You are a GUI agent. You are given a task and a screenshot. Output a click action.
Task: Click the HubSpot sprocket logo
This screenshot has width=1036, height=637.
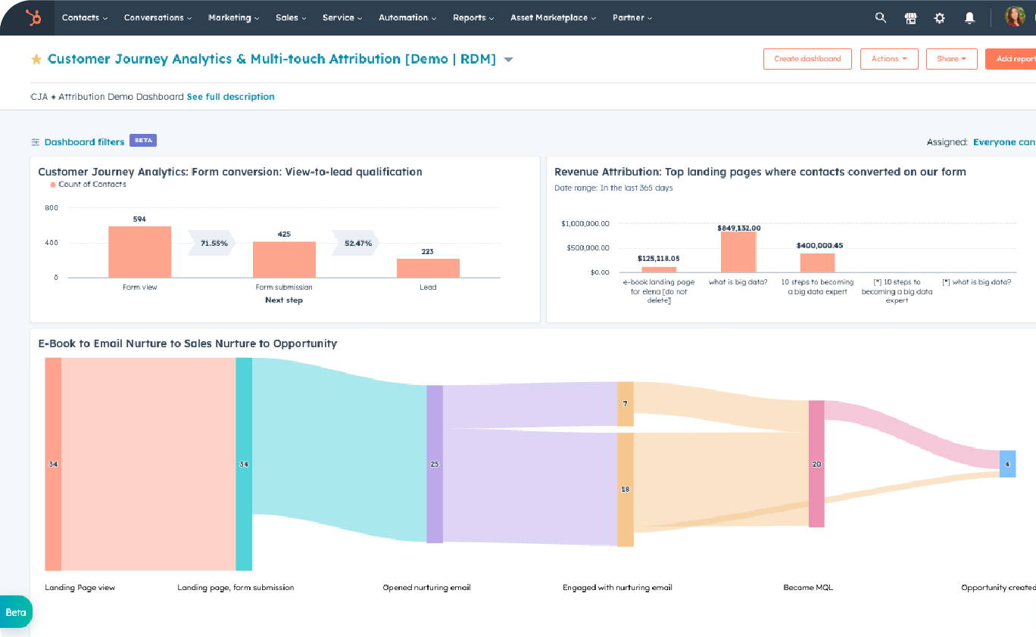(33, 17)
